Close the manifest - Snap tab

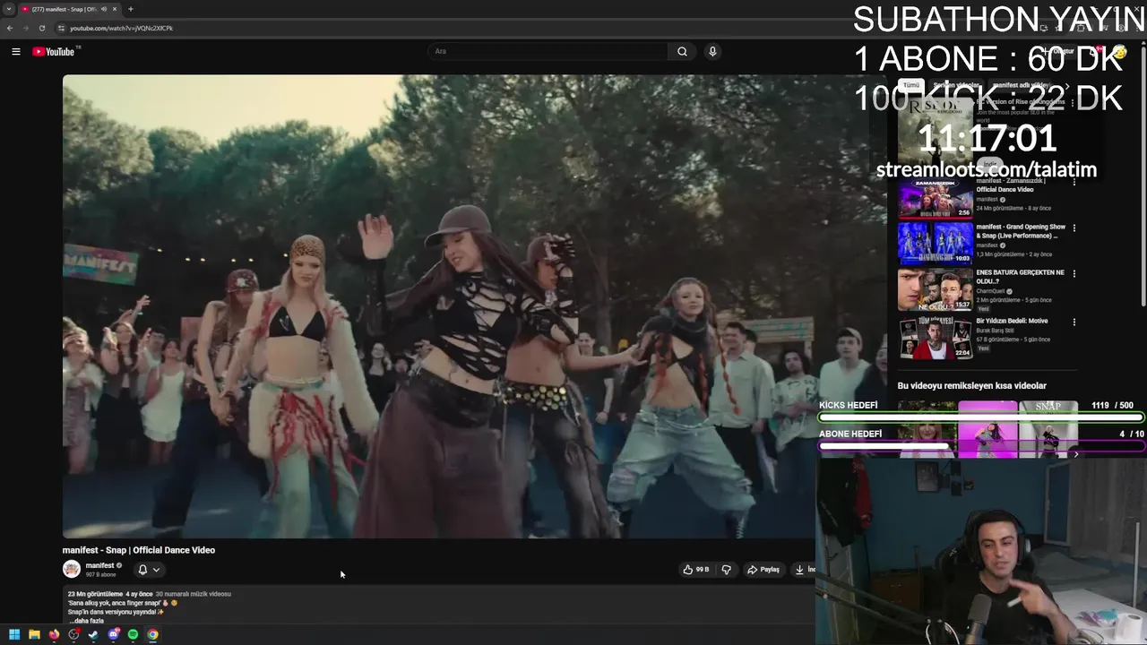(116, 9)
